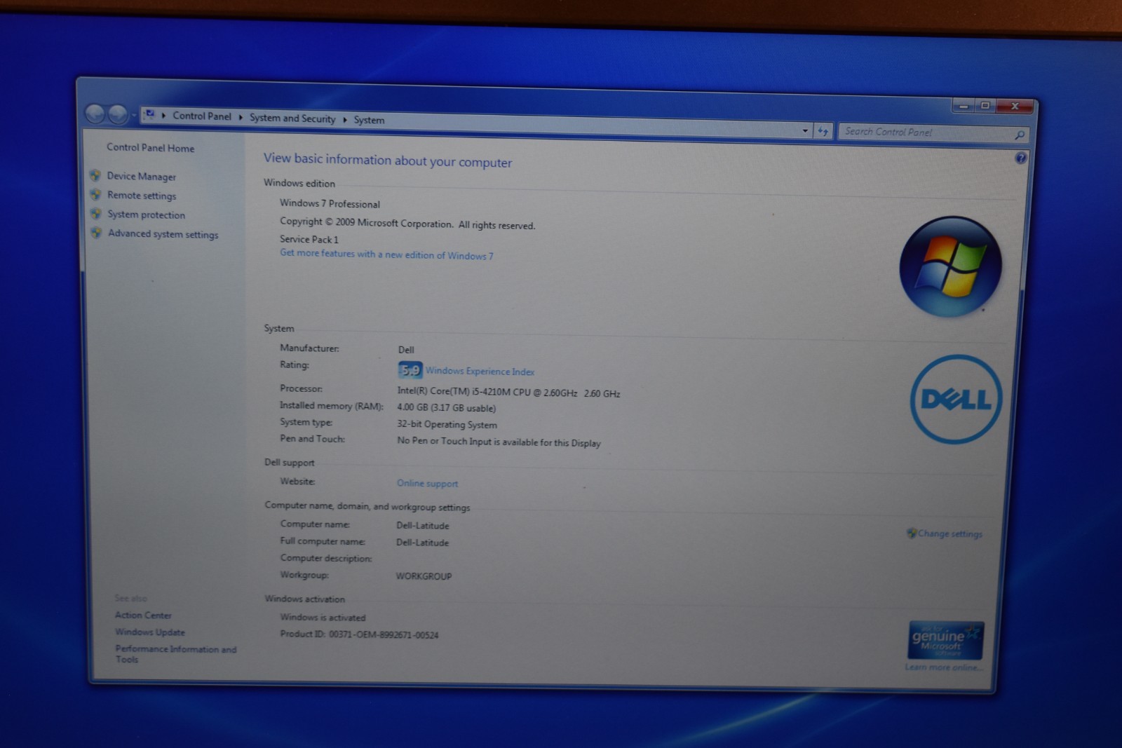Screen dimensions: 1122x748
Task: Click the Computer name value 'Dell-Latitude'
Action: point(422,525)
